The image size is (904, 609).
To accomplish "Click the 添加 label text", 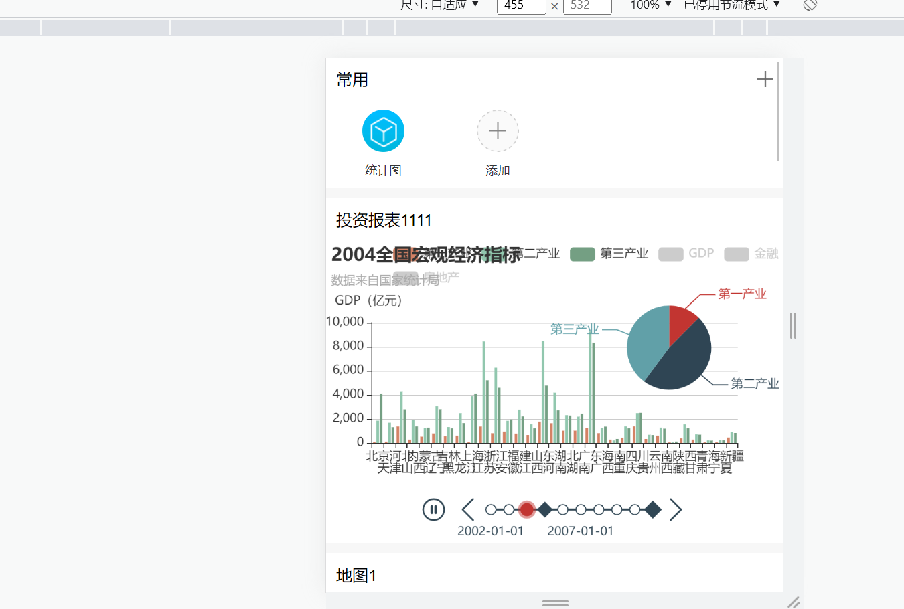I will (x=498, y=171).
